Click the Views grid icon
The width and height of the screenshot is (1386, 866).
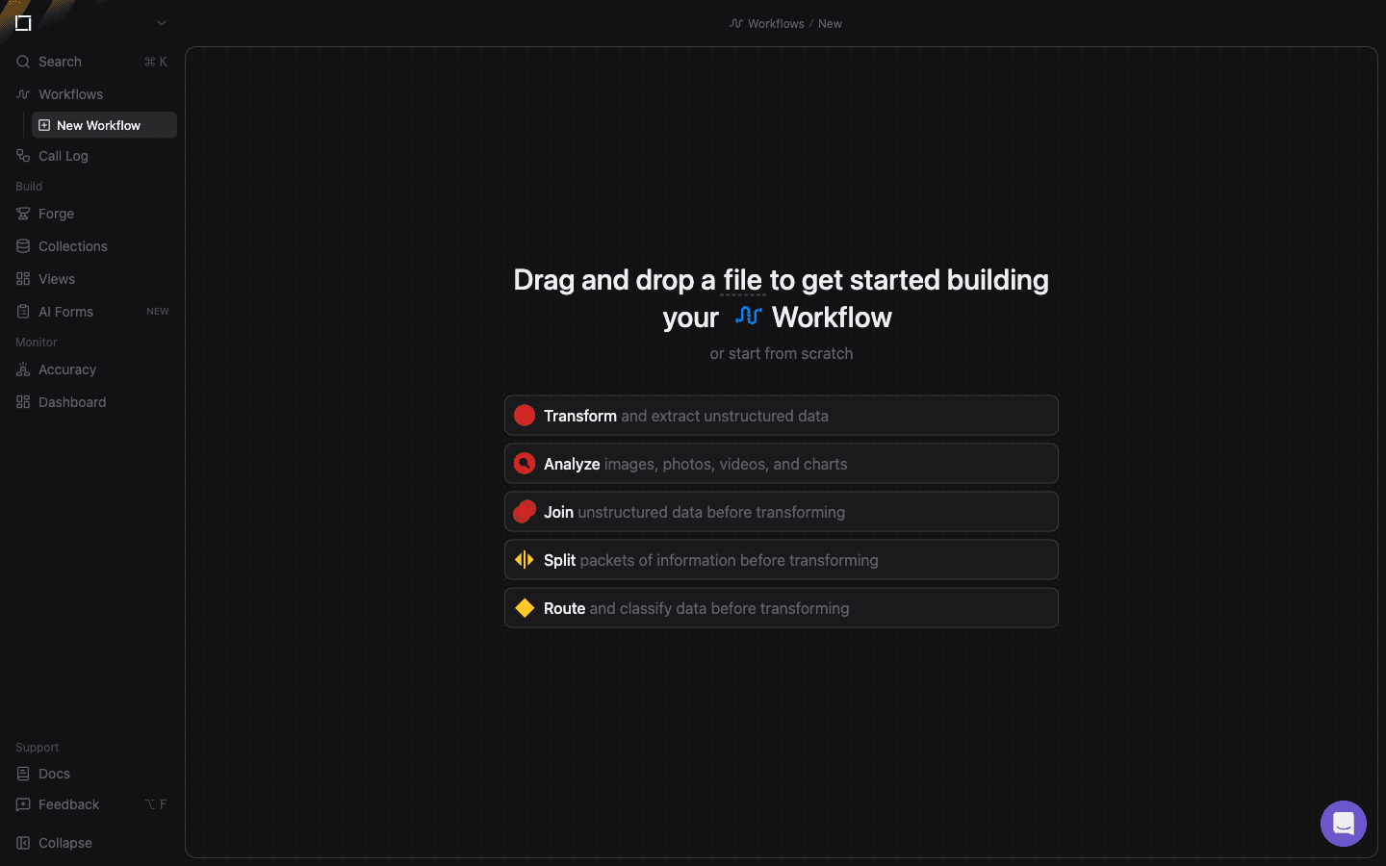(x=22, y=279)
